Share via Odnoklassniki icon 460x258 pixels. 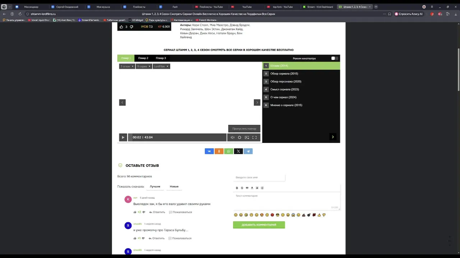[x=219, y=151]
